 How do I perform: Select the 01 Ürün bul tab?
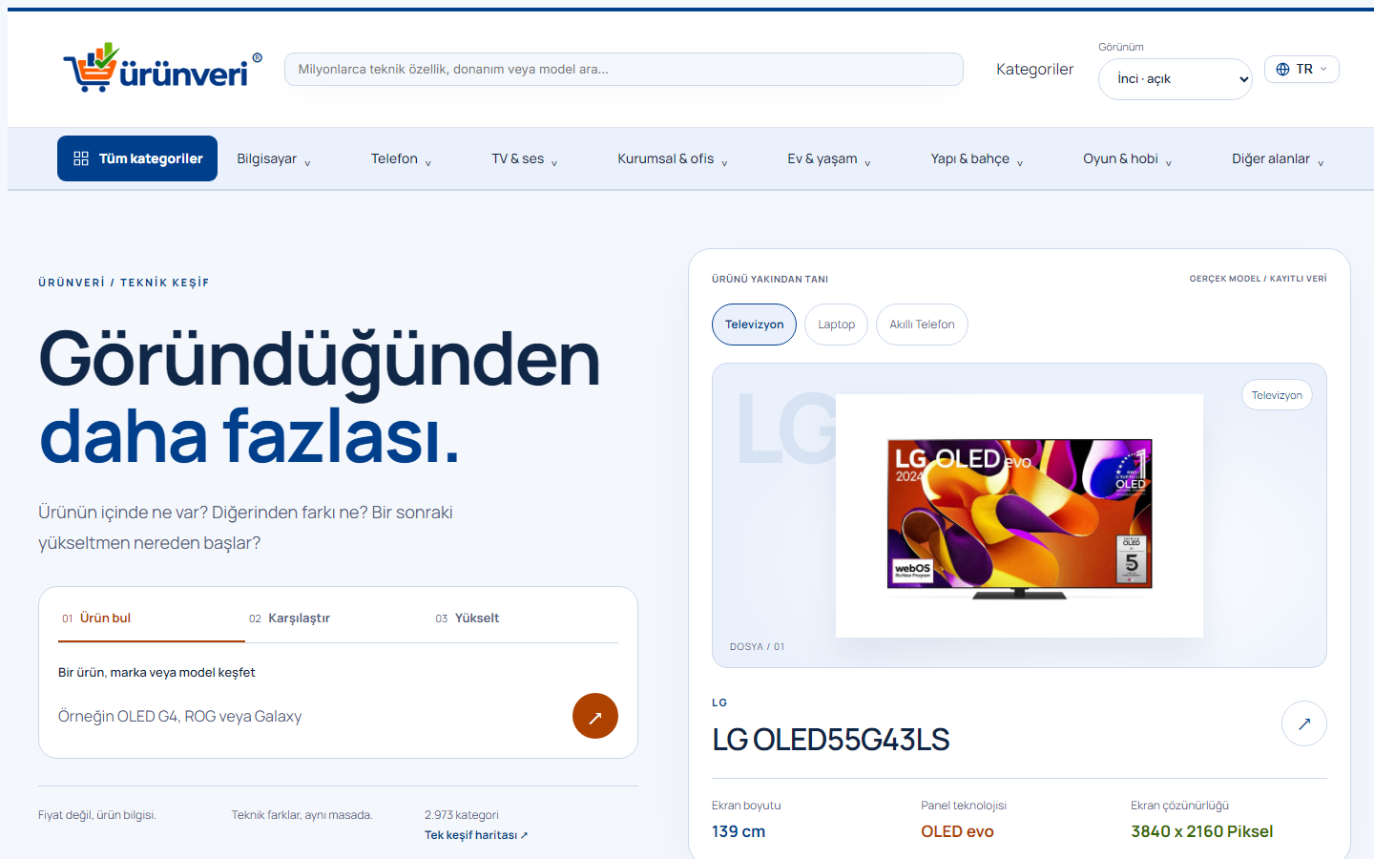(152, 618)
